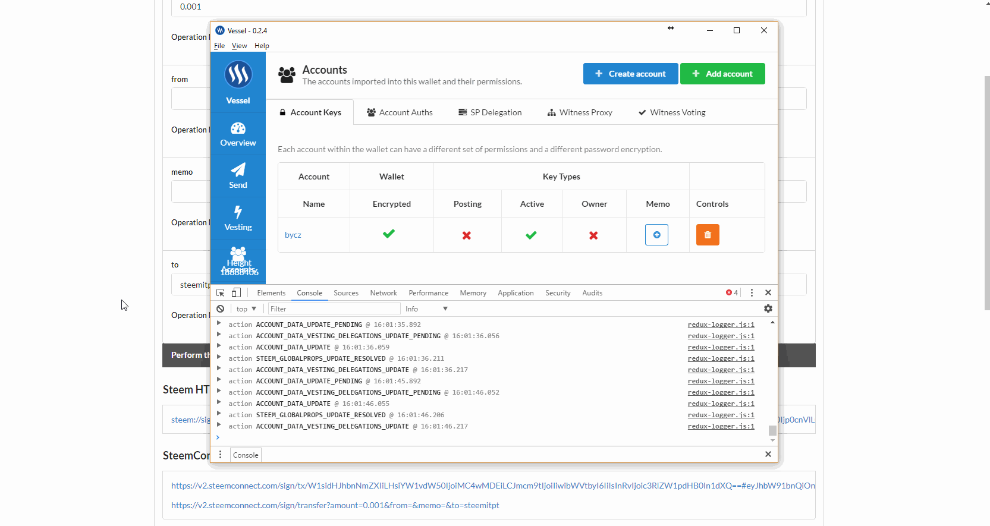Image resolution: width=990 pixels, height=526 pixels.
Task: Open the top execution context dropdown
Action: point(246,309)
